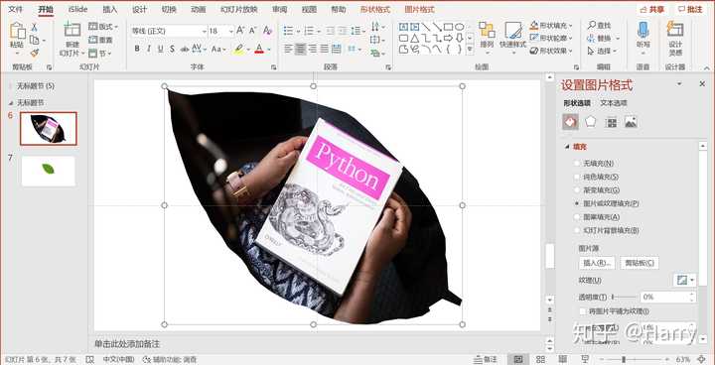Click the decrease font size icon

pyautogui.click(x=252, y=31)
